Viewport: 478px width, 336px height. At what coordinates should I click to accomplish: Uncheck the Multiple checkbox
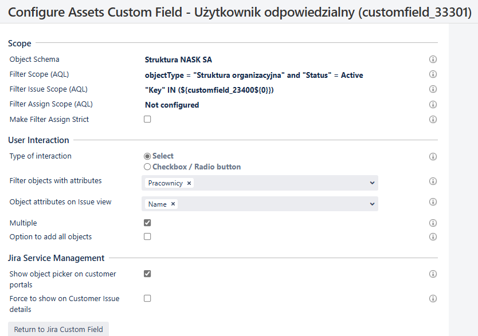pos(147,223)
